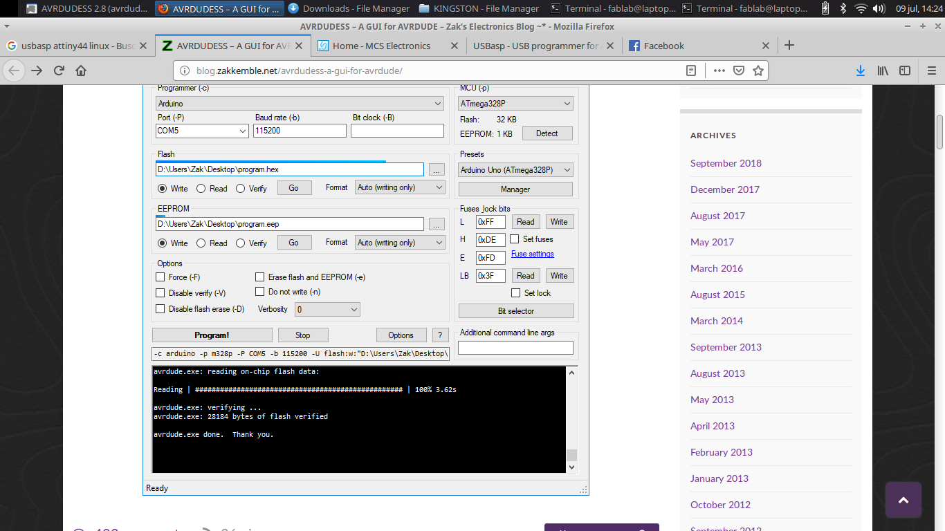Image resolution: width=945 pixels, height=531 pixels.
Task: Open the Firefox library
Action: tap(883, 71)
